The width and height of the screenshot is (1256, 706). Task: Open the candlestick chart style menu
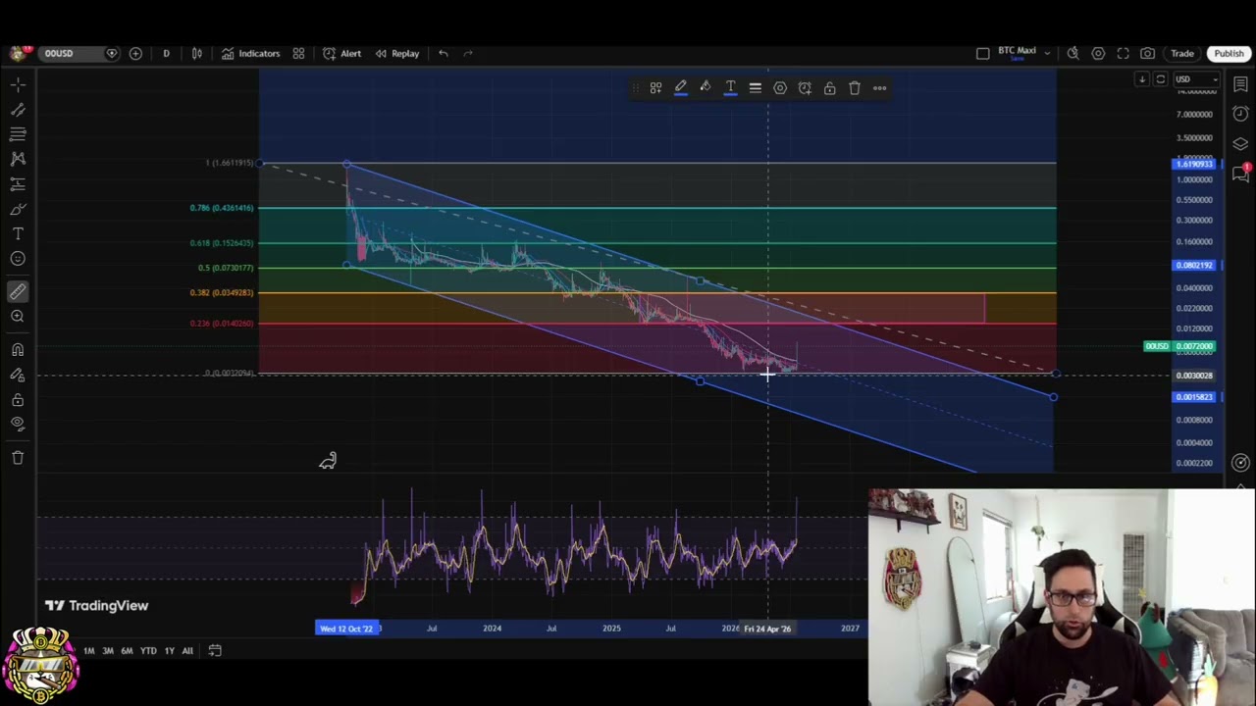click(196, 53)
